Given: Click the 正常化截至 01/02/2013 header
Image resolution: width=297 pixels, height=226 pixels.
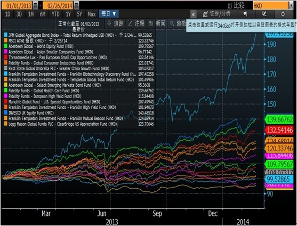Looking at the screenshot, I should click(x=78, y=24).
